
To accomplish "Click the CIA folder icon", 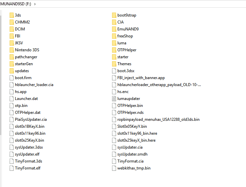I will 114,22.
